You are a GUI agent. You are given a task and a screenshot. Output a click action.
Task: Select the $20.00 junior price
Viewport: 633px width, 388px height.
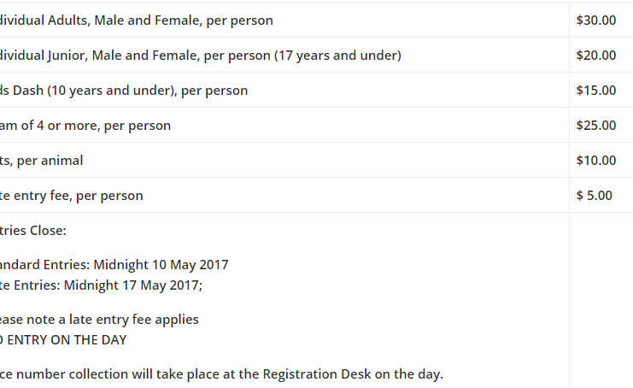coord(596,56)
